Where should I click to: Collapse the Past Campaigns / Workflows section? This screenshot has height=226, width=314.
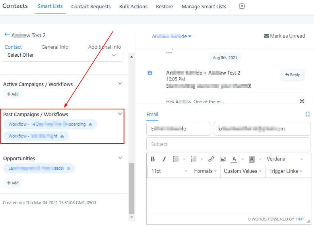[120, 114]
